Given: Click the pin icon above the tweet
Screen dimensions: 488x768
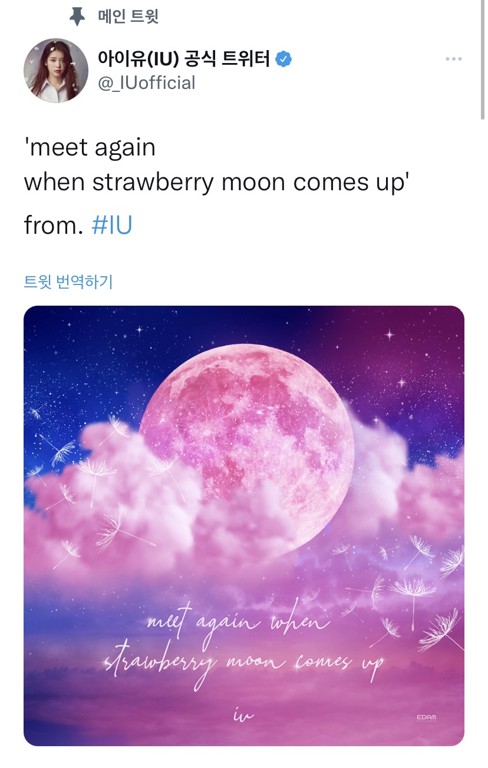Looking at the screenshot, I should pos(77,16).
